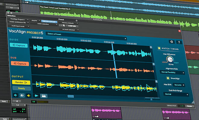
Task: Toggle the Match Timing checkbox
Action: pos(159,49)
